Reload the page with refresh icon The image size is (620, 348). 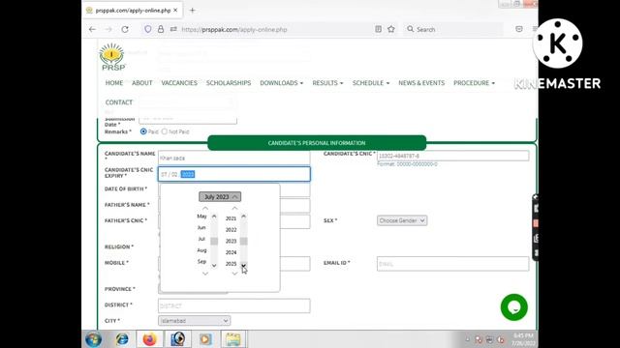click(x=125, y=29)
